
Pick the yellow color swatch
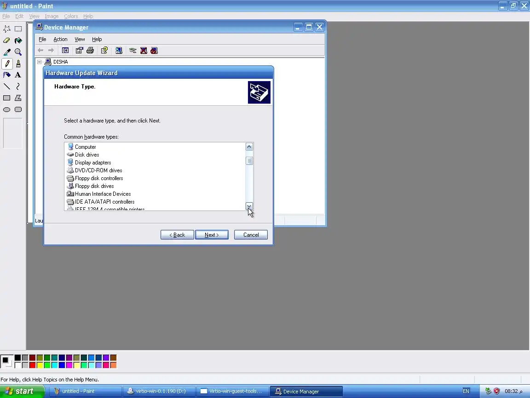click(x=40, y=365)
